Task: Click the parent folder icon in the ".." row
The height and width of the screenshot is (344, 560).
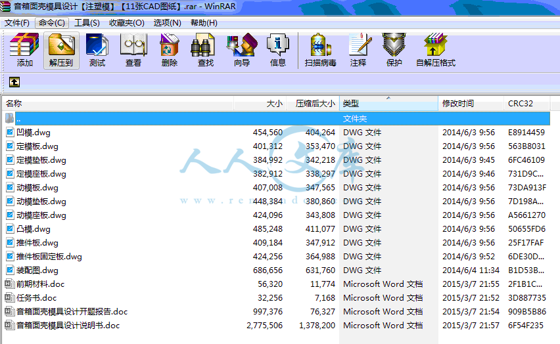Action: [10, 118]
